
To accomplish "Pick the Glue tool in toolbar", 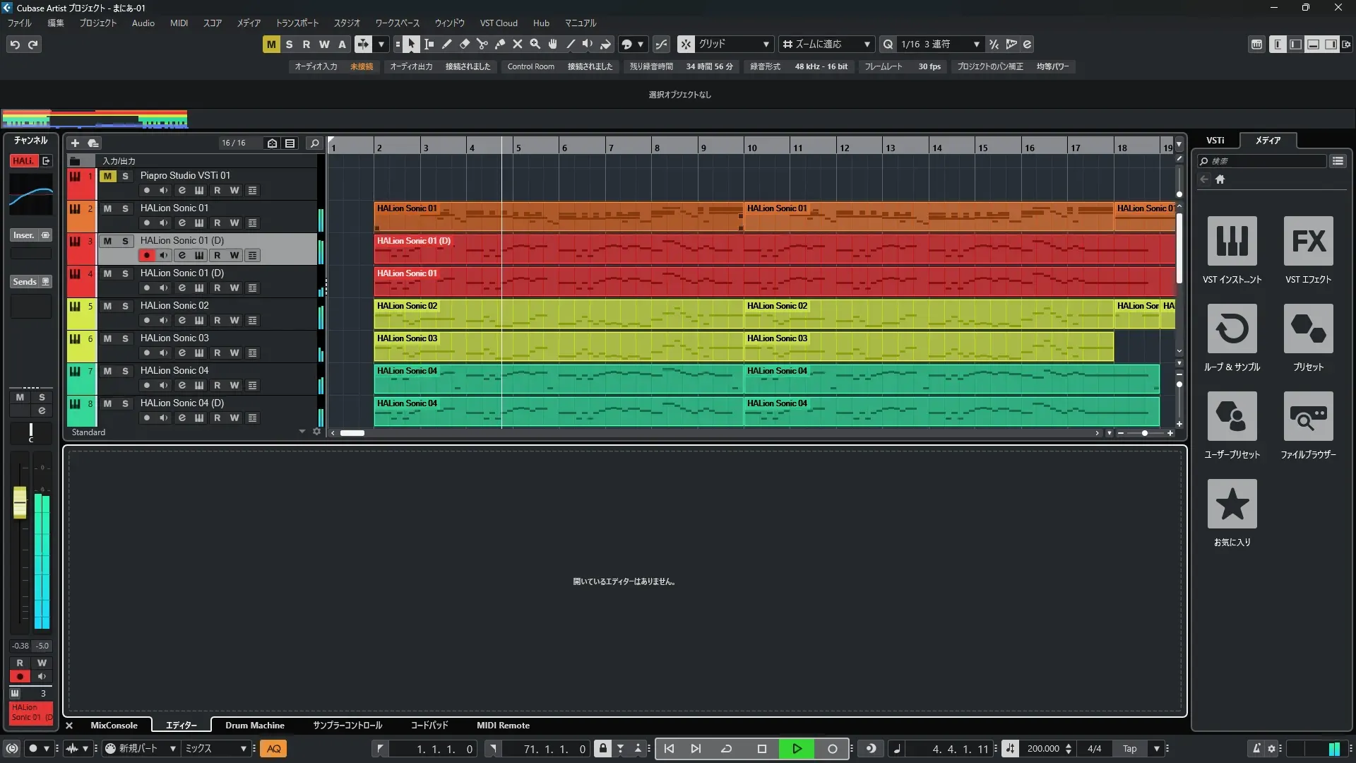I will pyautogui.click(x=500, y=44).
